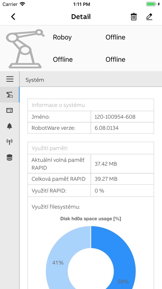Open the panel layout sidebar icon
This screenshot has width=162, height=289.
[x=10, y=111]
